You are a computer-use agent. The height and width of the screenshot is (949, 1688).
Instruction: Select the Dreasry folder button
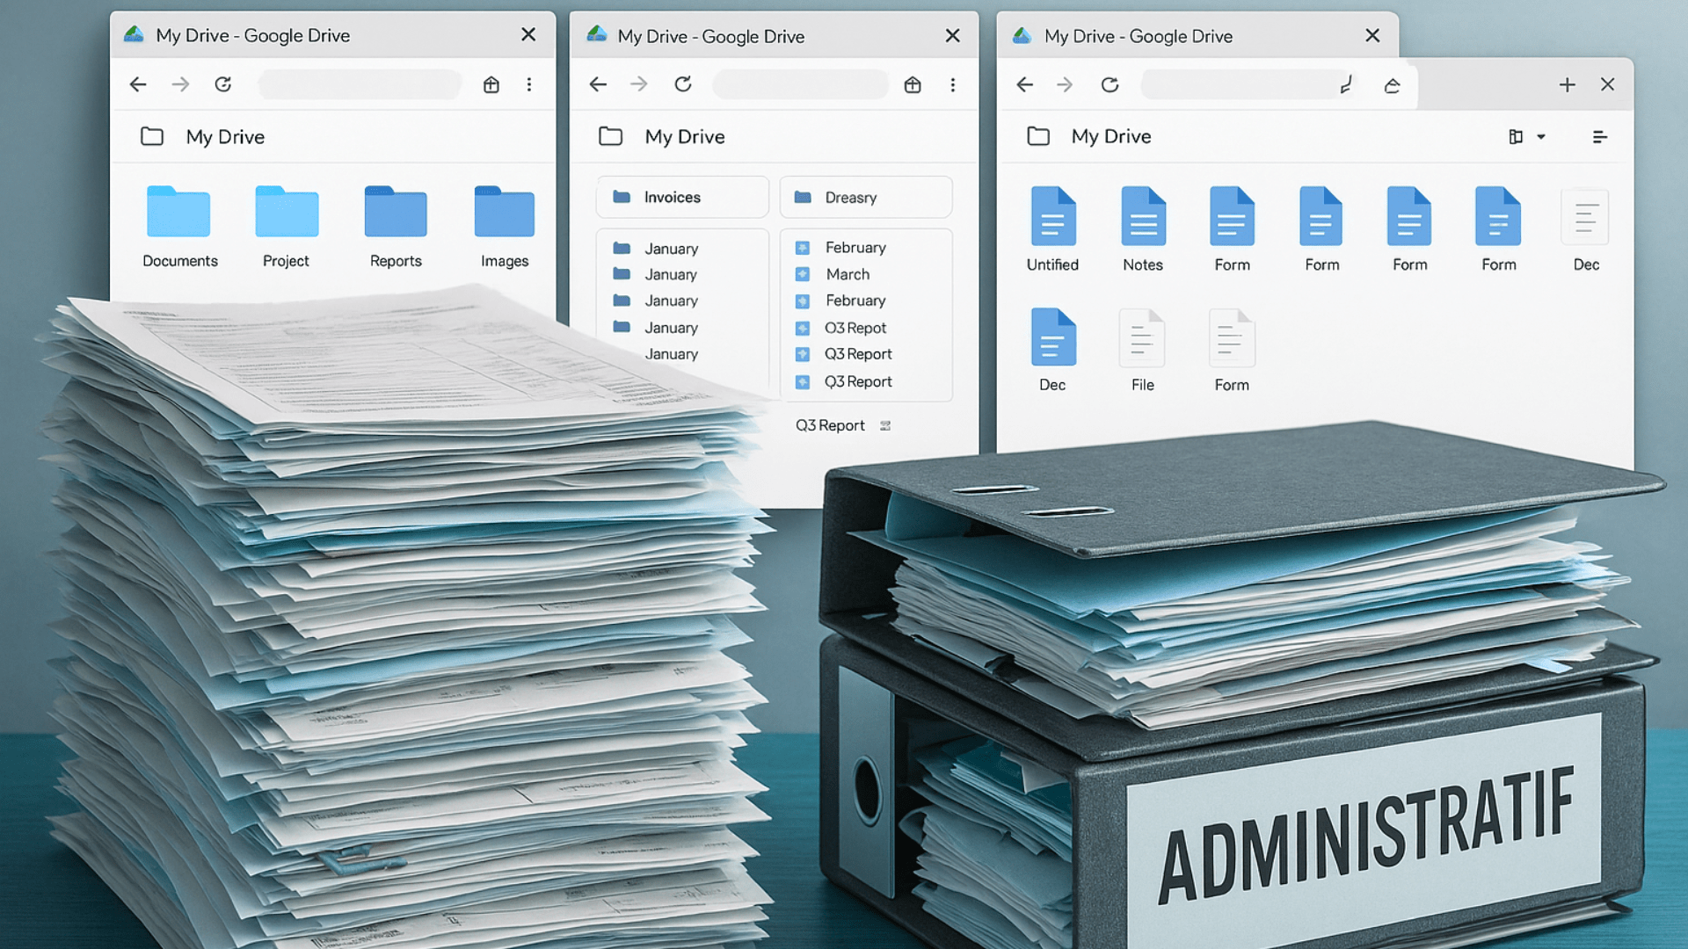865,197
